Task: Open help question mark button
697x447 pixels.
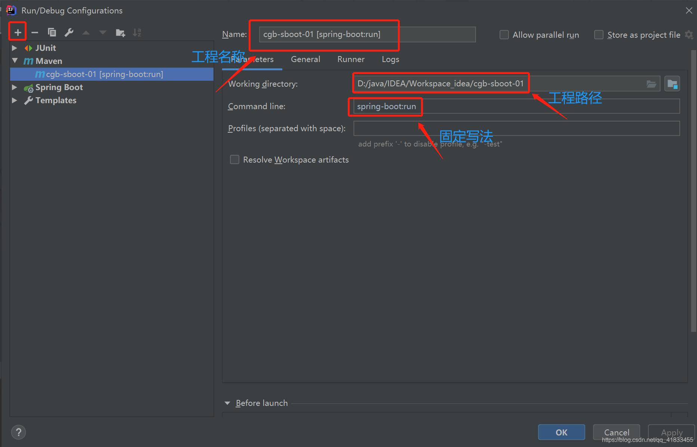Action: [x=19, y=432]
